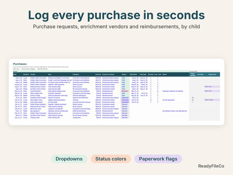The image size is (233, 175).
Task: Select the Days waiting column header
Action: [193, 74]
